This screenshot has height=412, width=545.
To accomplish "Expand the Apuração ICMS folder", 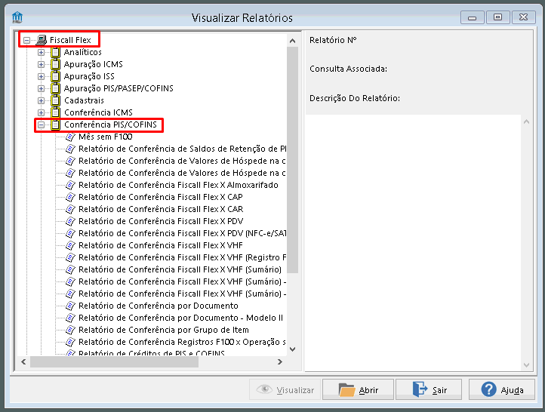I will pos(41,65).
